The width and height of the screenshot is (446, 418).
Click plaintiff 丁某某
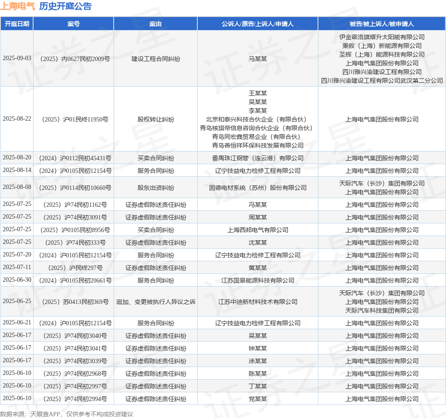coord(258,387)
